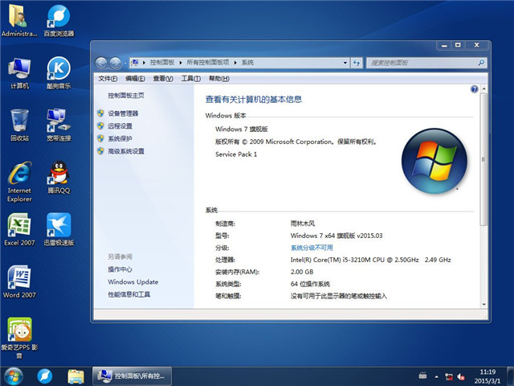Screen dimensions: 514x386
Task: Expand the arrow after 控制面板 breadcrumb
Action: click(180, 63)
